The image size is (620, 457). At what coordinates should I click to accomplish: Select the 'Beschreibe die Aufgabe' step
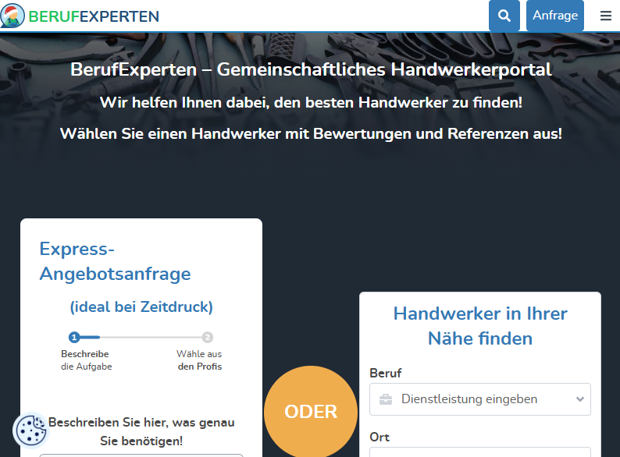(86, 360)
